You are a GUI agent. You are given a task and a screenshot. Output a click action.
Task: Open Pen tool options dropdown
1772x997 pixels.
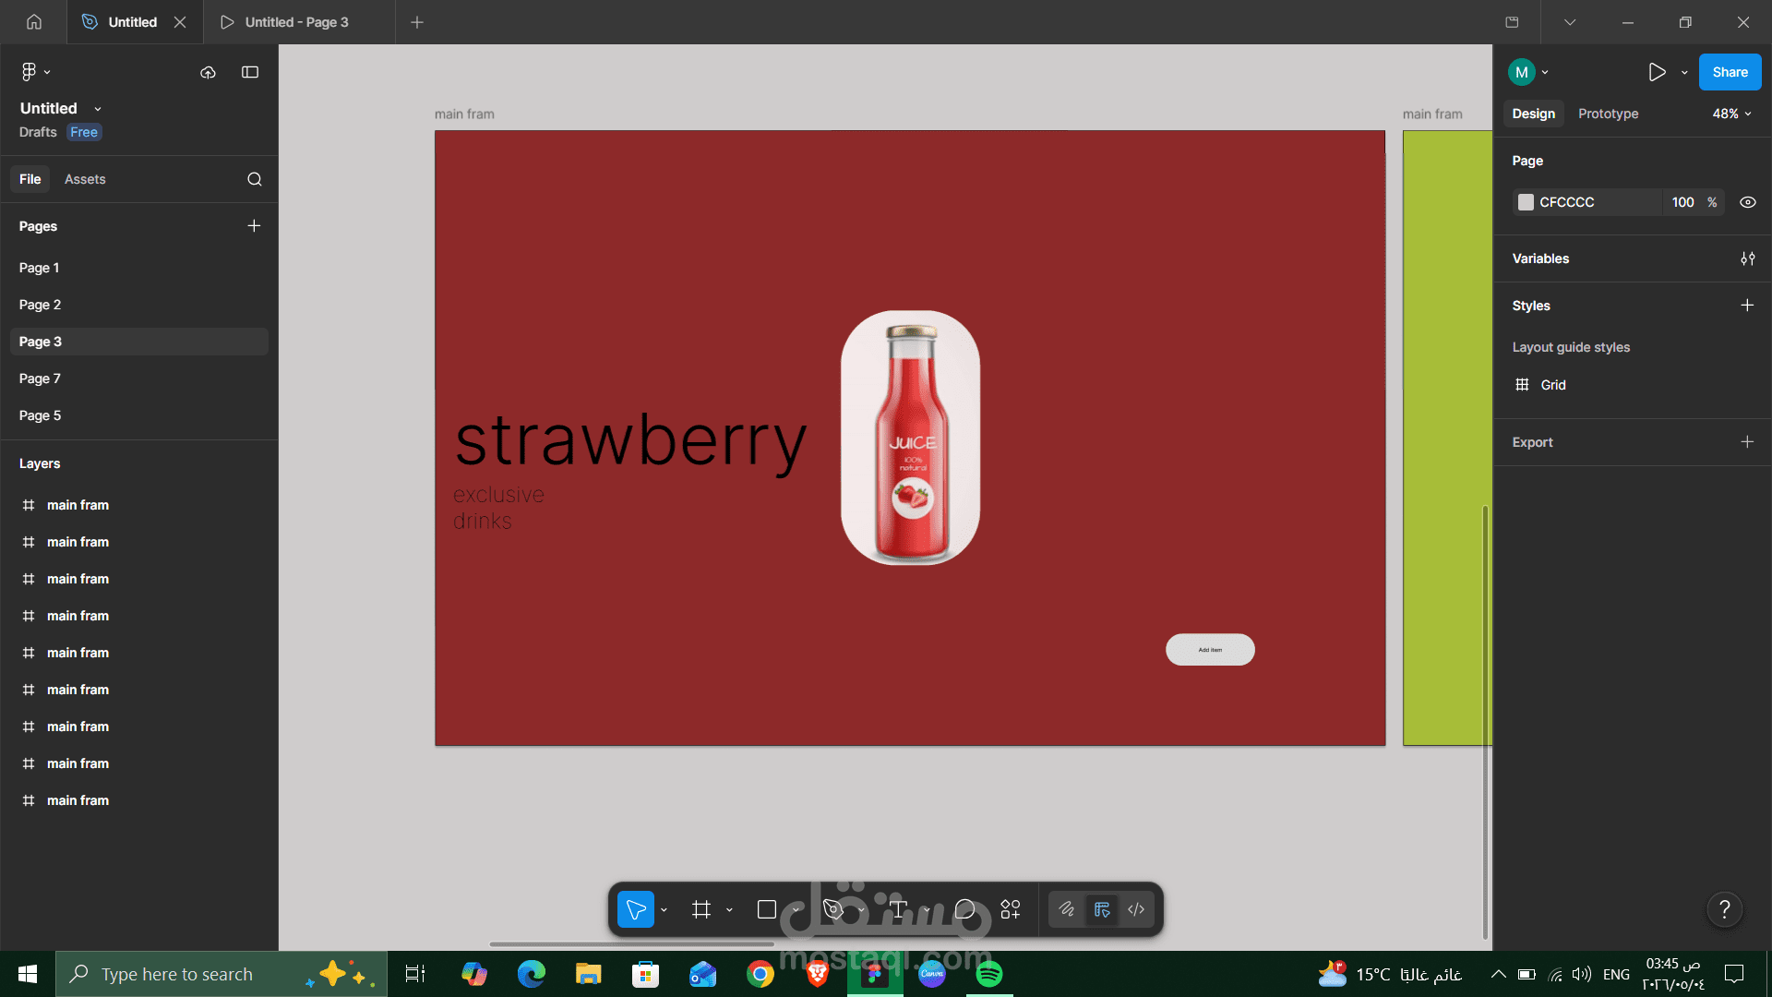pyautogui.click(x=861, y=910)
